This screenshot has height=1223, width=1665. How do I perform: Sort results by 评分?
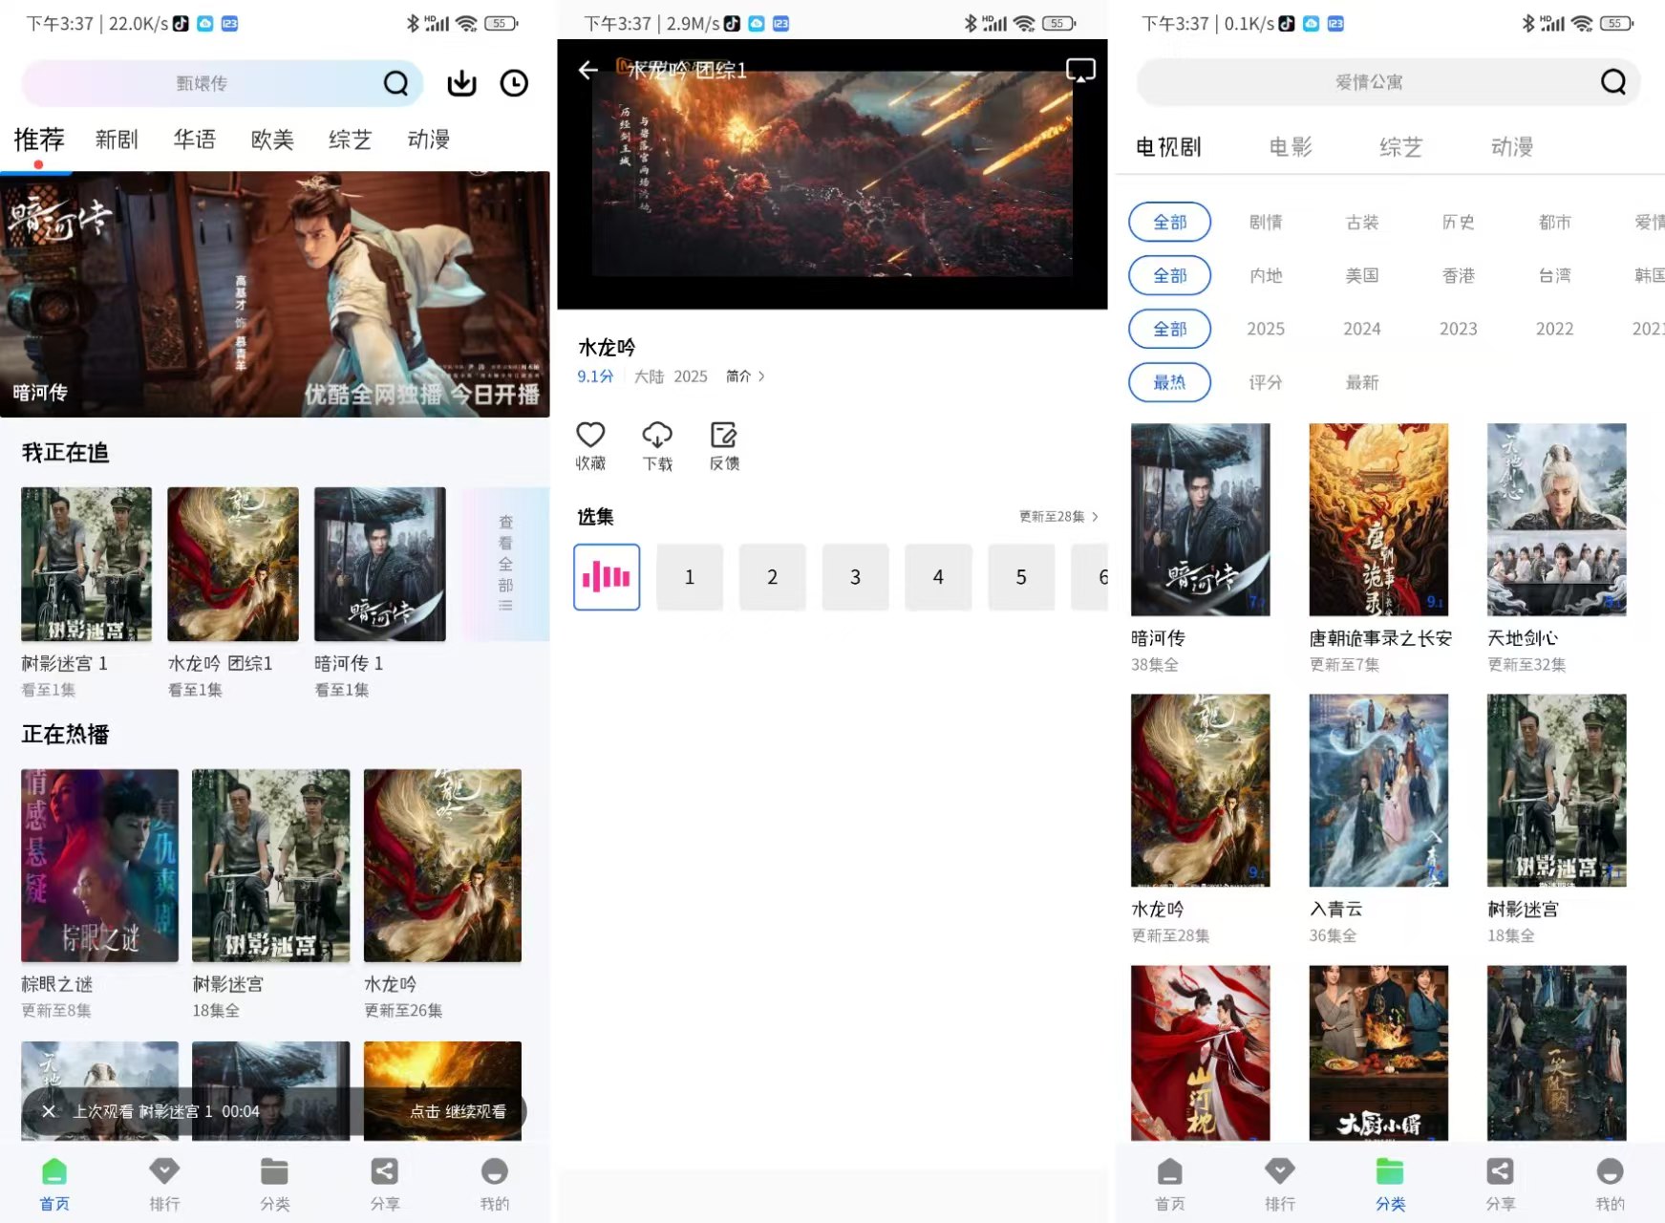point(1265,382)
